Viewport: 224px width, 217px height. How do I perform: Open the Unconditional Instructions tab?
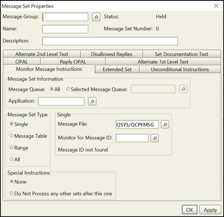click(180, 69)
